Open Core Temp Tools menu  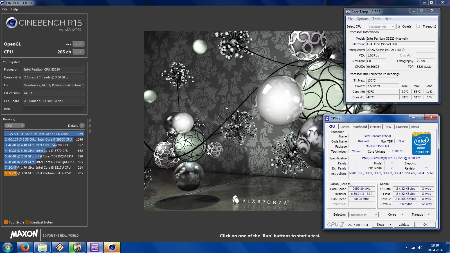click(376, 19)
